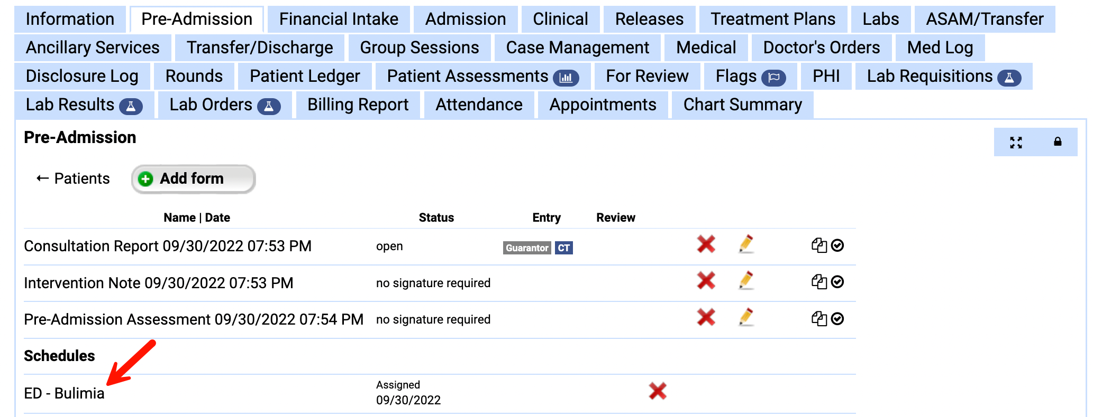Open the ED - Bulimia schedule
The image size is (1093, 417).
pos(64,393)
